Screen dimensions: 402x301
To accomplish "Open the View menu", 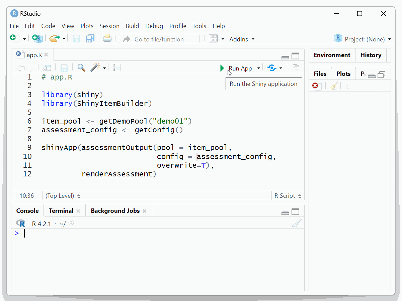I will click(68, 26).
